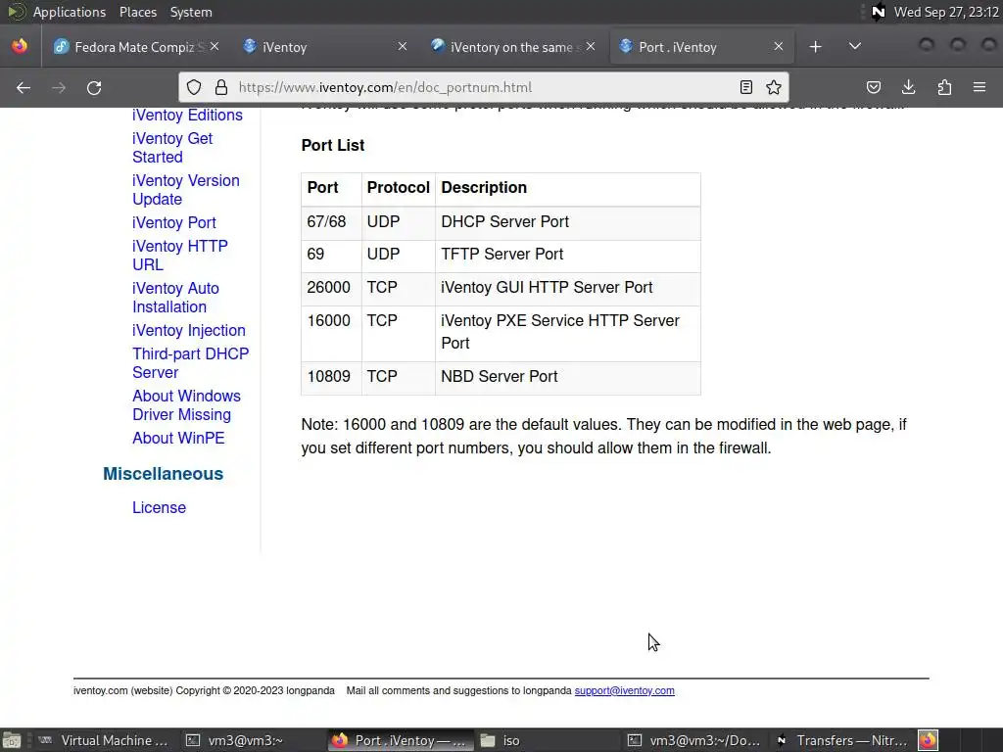Open the Save to Pocket button
Image resolution: width=1003 pixels, height=752 pixels.
(874, 87)
